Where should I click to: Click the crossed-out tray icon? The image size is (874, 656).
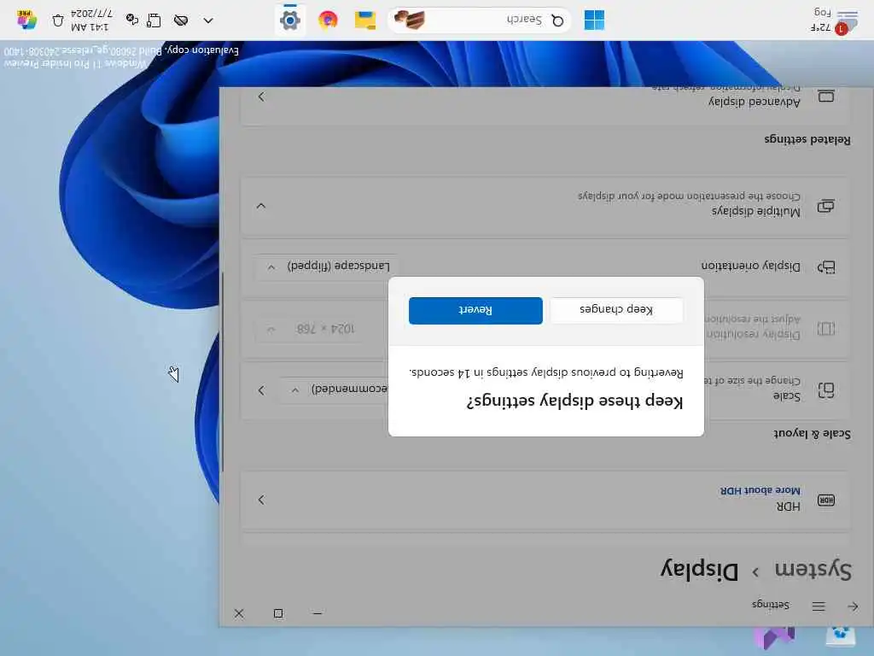tap(181, 20)
